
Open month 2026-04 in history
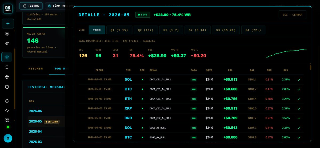[35, 131]
